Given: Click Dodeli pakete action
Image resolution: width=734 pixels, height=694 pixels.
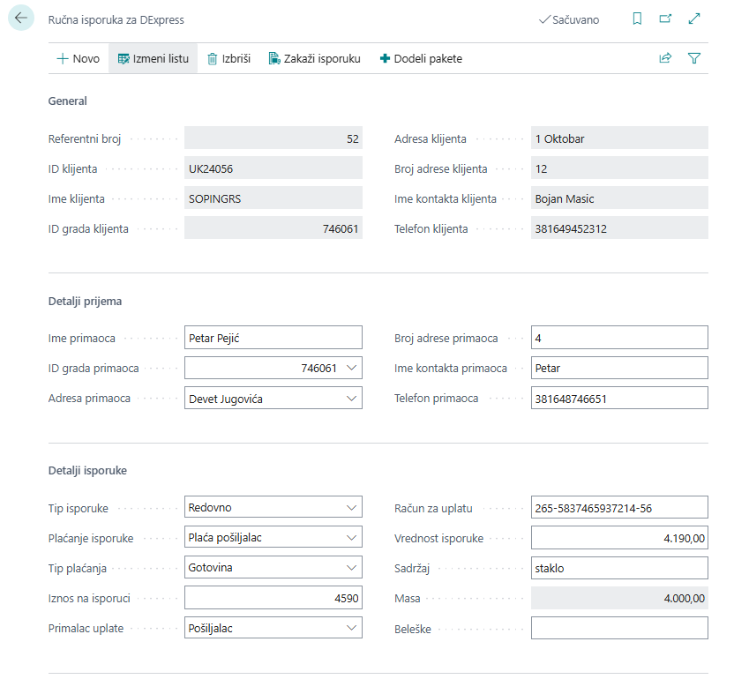Looking at the screenshot, I should (x=421, y=58).
